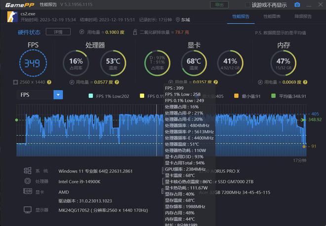
Task: Click the 导出 export button
Action: click(x=219, y=5)
